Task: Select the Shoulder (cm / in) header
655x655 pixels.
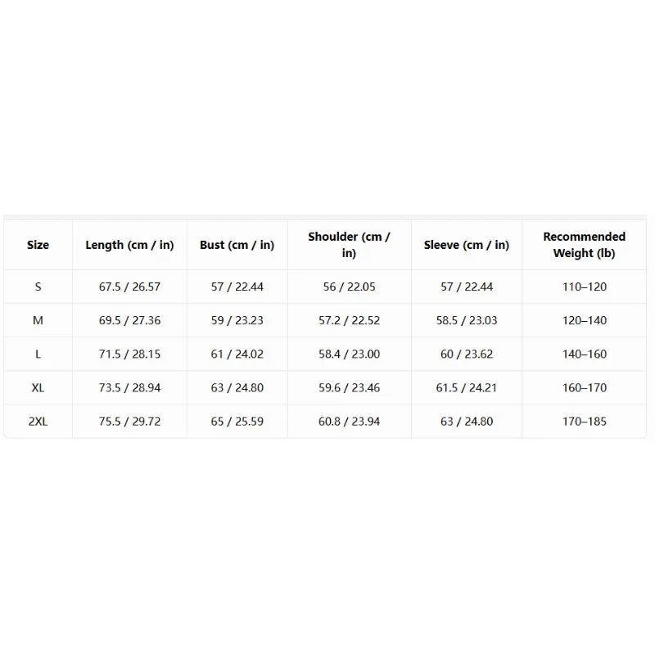Action: (350, 245)
